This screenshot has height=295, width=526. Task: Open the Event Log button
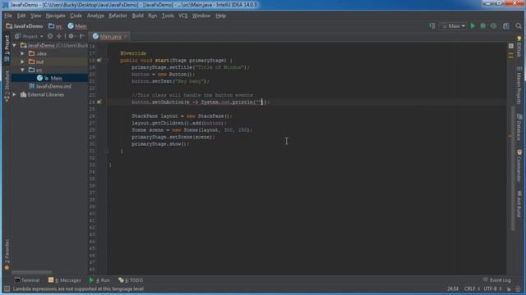(496, 280)
